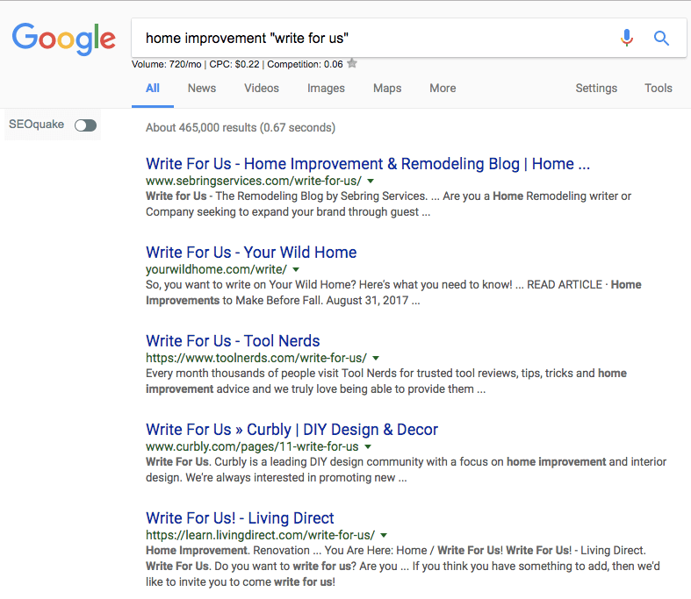
Task: Go to the Maps tab
Action: [387, 88]
